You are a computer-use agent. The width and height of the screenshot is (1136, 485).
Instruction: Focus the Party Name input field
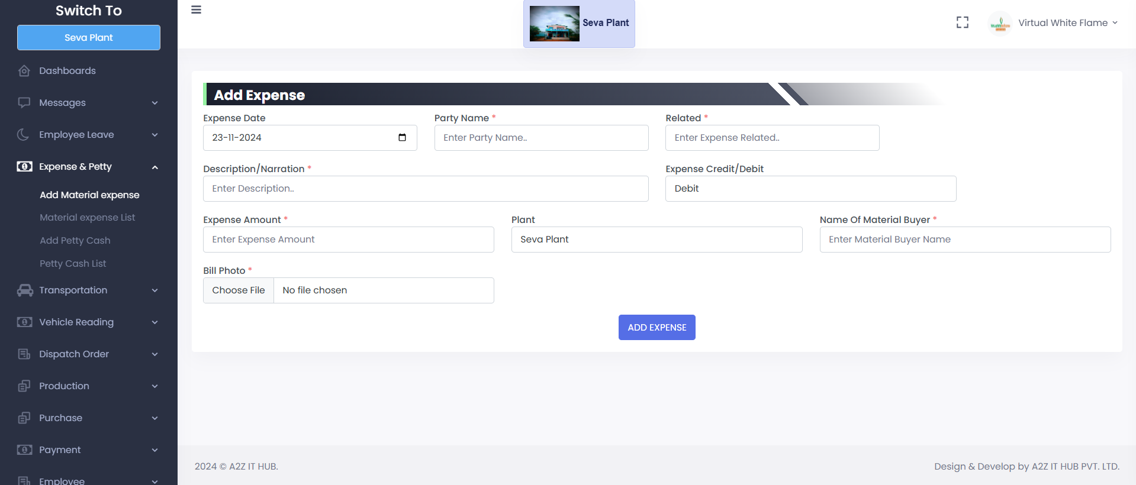coord(541,138)
